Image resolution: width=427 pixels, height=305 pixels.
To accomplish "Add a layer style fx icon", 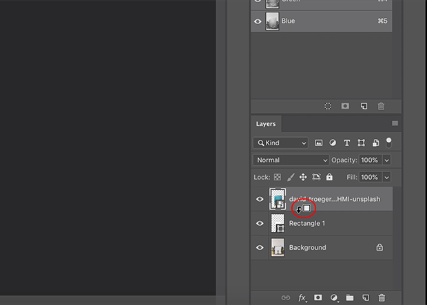I will (302, 297).
